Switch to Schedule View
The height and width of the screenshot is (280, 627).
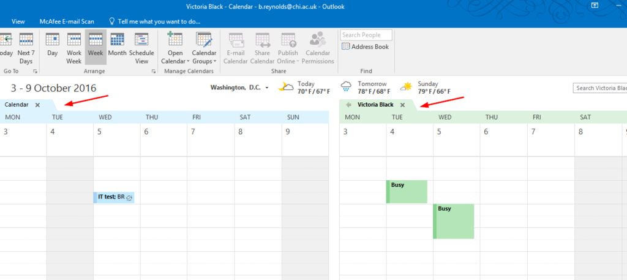141,48
